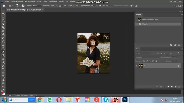184x103 pixels.
Task: Select the Hand tool
Action: coord(3,80)
